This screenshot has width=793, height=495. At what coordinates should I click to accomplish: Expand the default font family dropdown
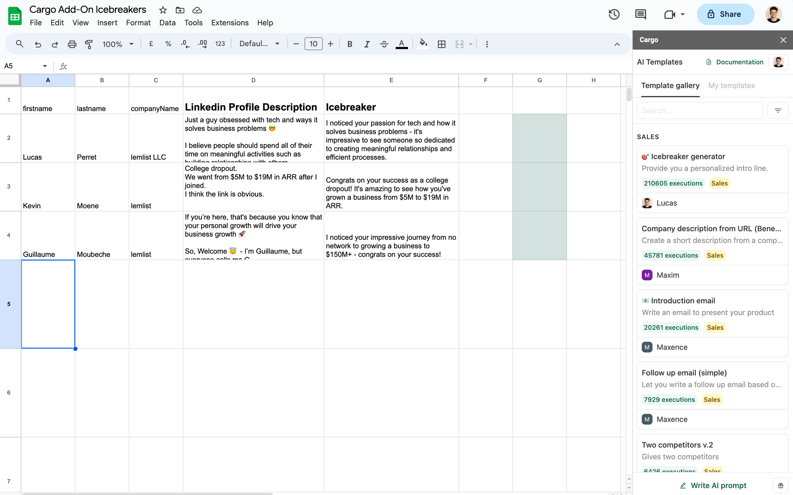pos(259,44)
